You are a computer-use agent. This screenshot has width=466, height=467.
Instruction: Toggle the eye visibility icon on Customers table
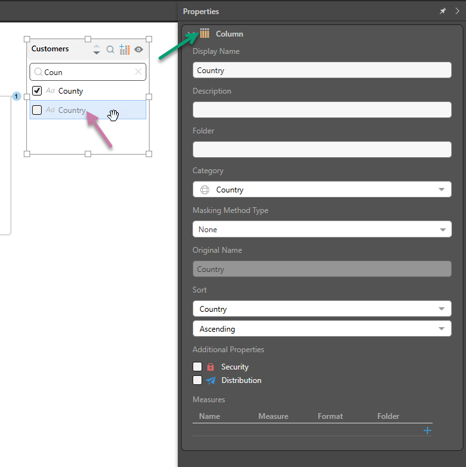point(139,49)
